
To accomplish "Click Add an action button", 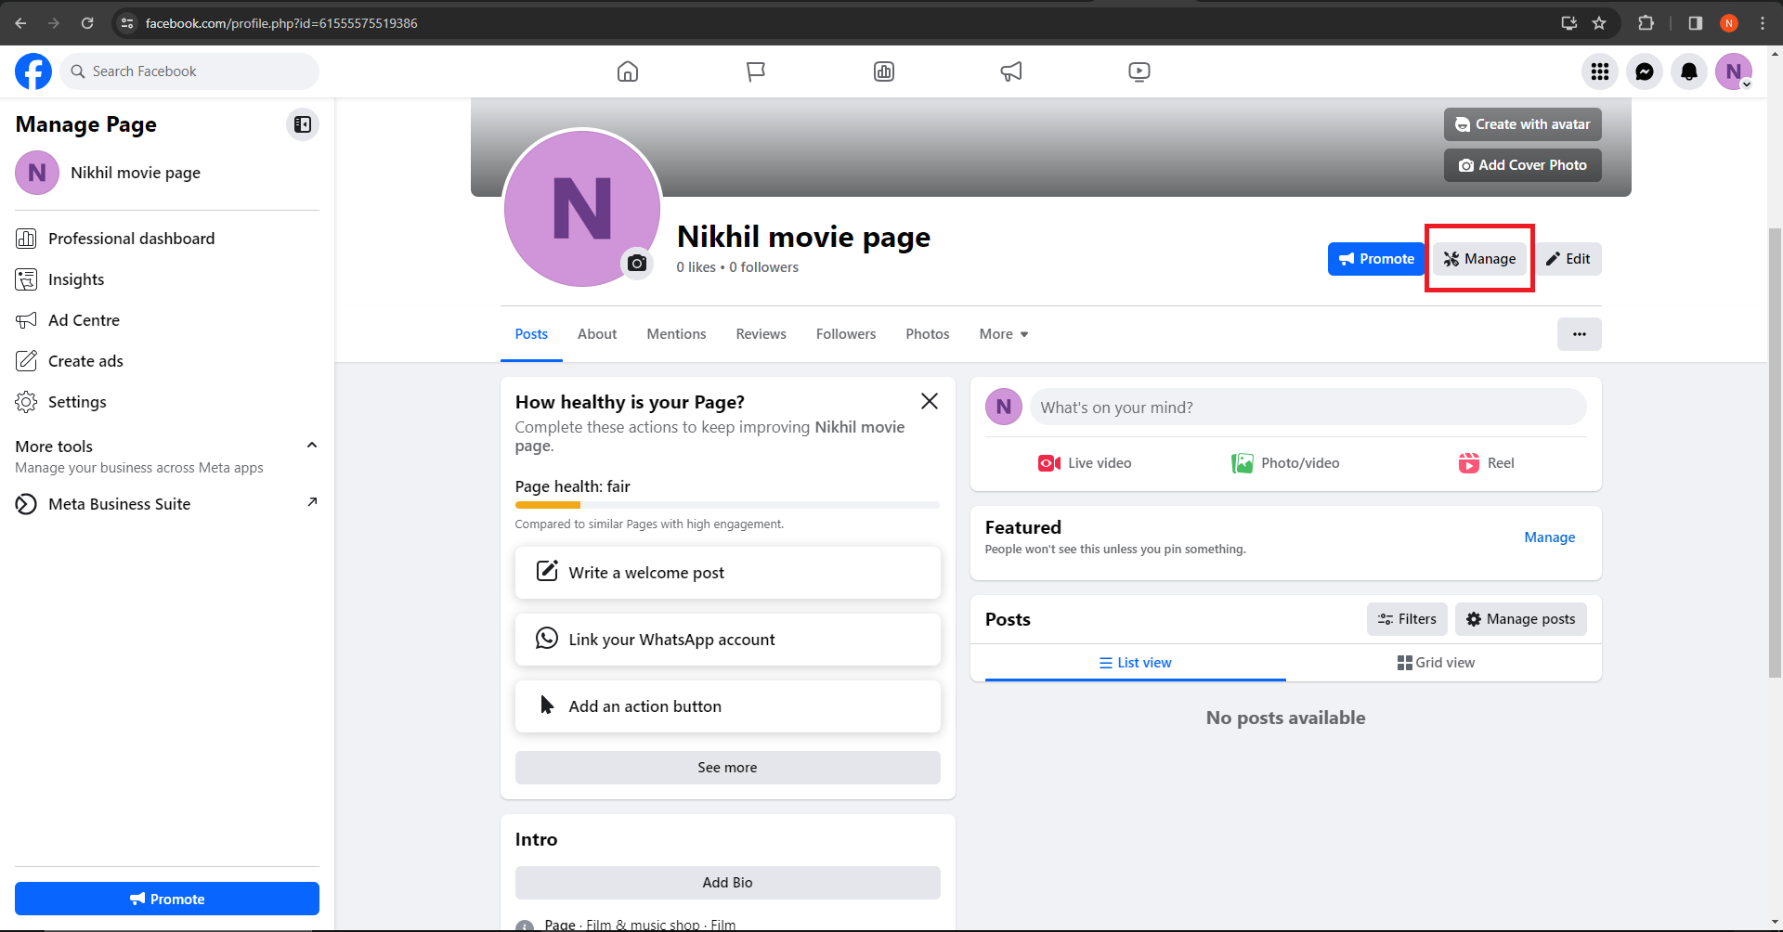I will (728, 706).
